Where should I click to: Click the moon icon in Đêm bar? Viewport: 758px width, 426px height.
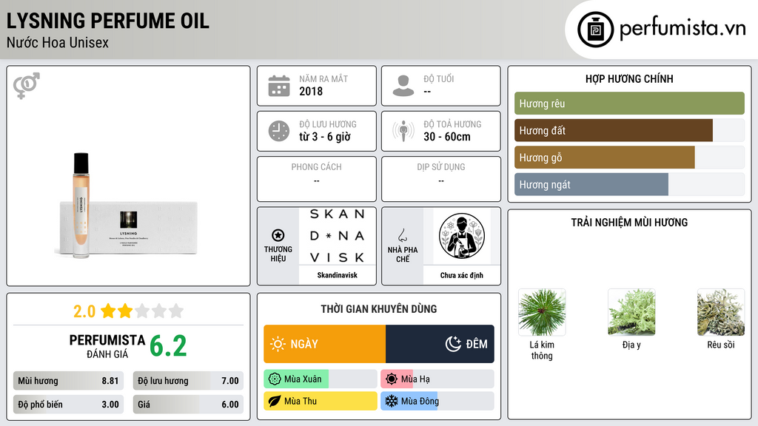click(453, 344)
